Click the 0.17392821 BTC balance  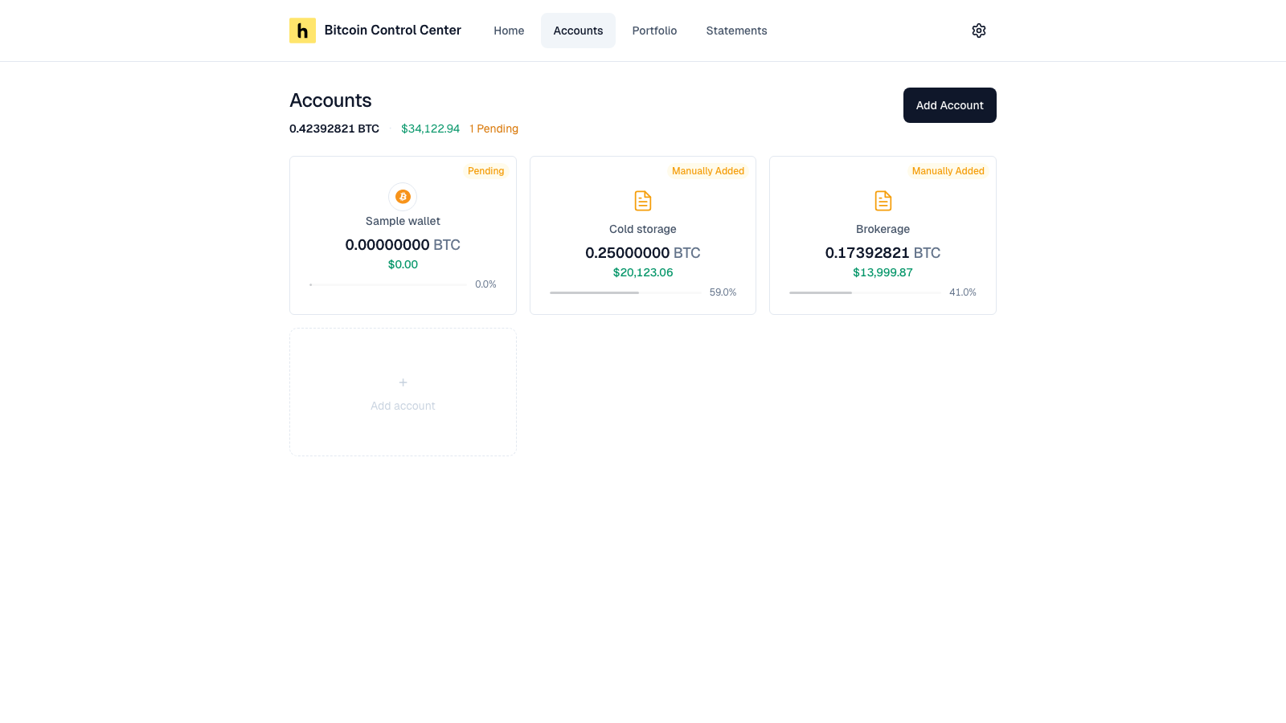click(x=883, y=253)
